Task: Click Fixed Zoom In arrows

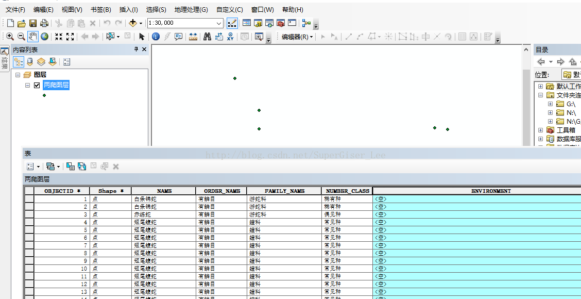Action: (59, 37)
